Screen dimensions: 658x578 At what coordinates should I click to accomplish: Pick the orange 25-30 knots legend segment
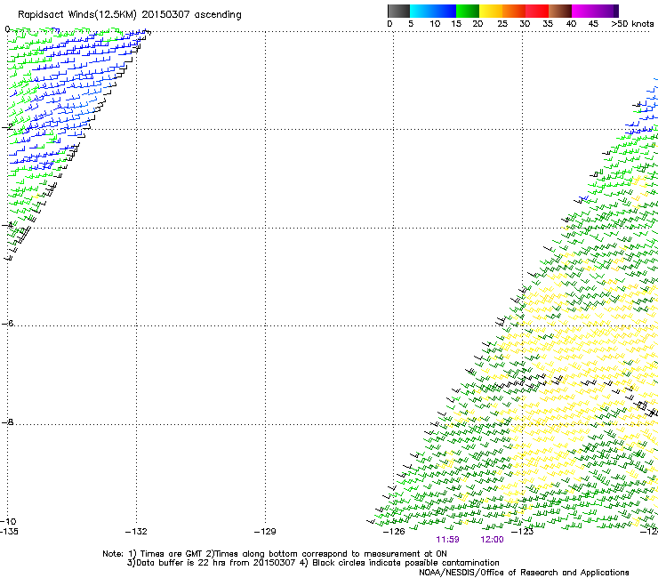tap(514, 11)
